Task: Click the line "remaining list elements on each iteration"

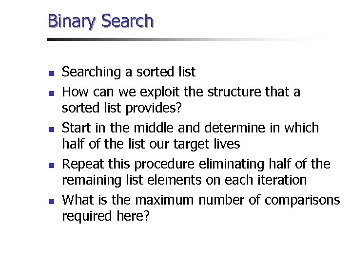Action: pos(184,180)
